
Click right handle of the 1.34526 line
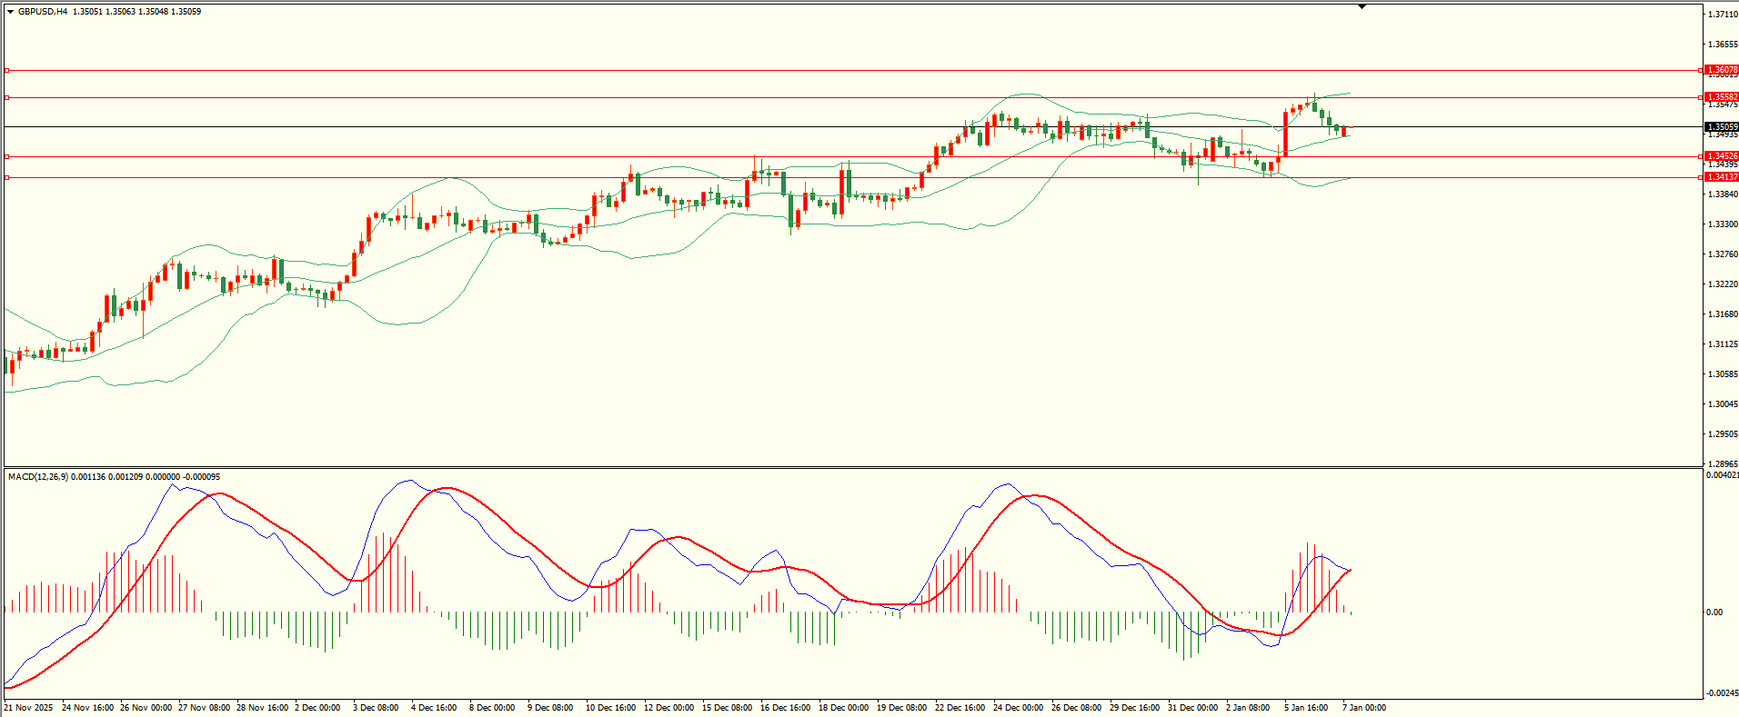[x=1701, y=156]
